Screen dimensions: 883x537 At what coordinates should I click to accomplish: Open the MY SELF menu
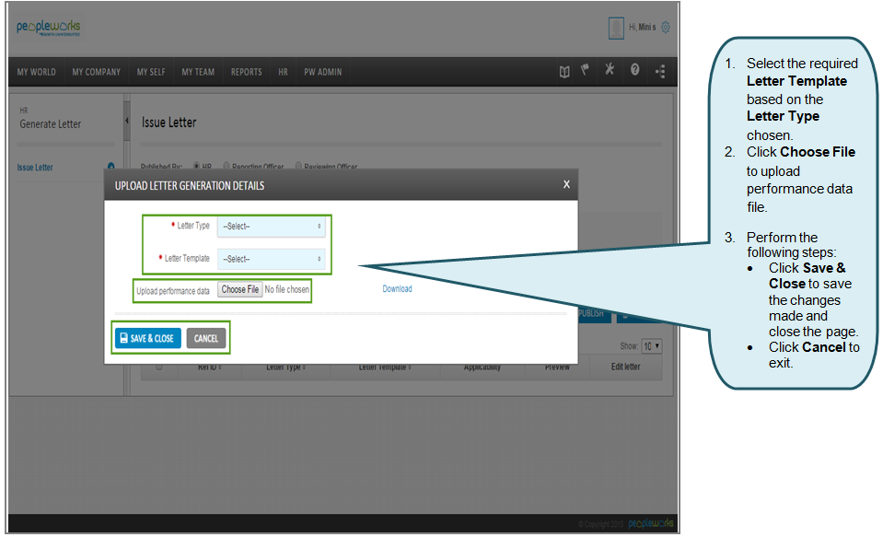(x=151, y=72)
